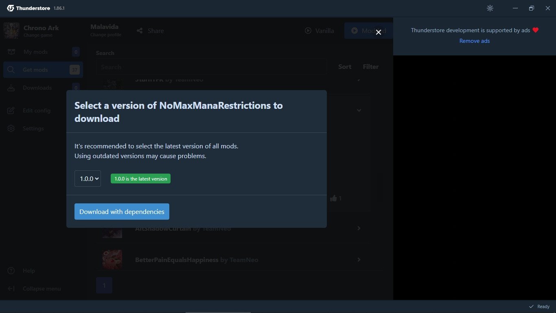Click the Ready status indicator
556x313 pixels.
click(x=539, y=306)
